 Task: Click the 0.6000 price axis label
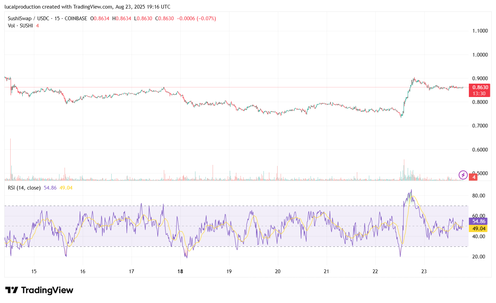coord(480,150)
